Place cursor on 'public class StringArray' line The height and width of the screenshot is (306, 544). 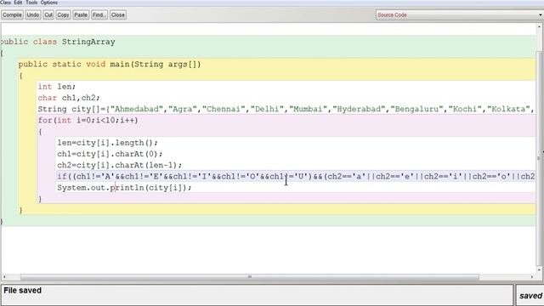(58, 42)
